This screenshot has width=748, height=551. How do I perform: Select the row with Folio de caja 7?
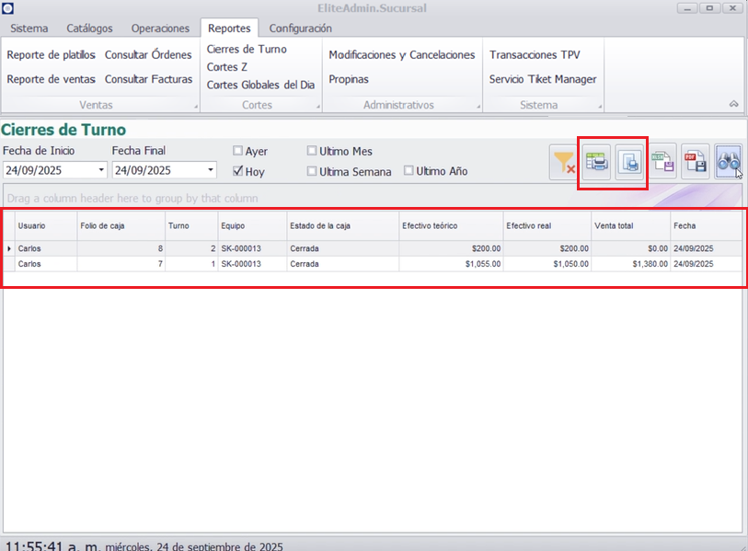(x=120, y=264)
